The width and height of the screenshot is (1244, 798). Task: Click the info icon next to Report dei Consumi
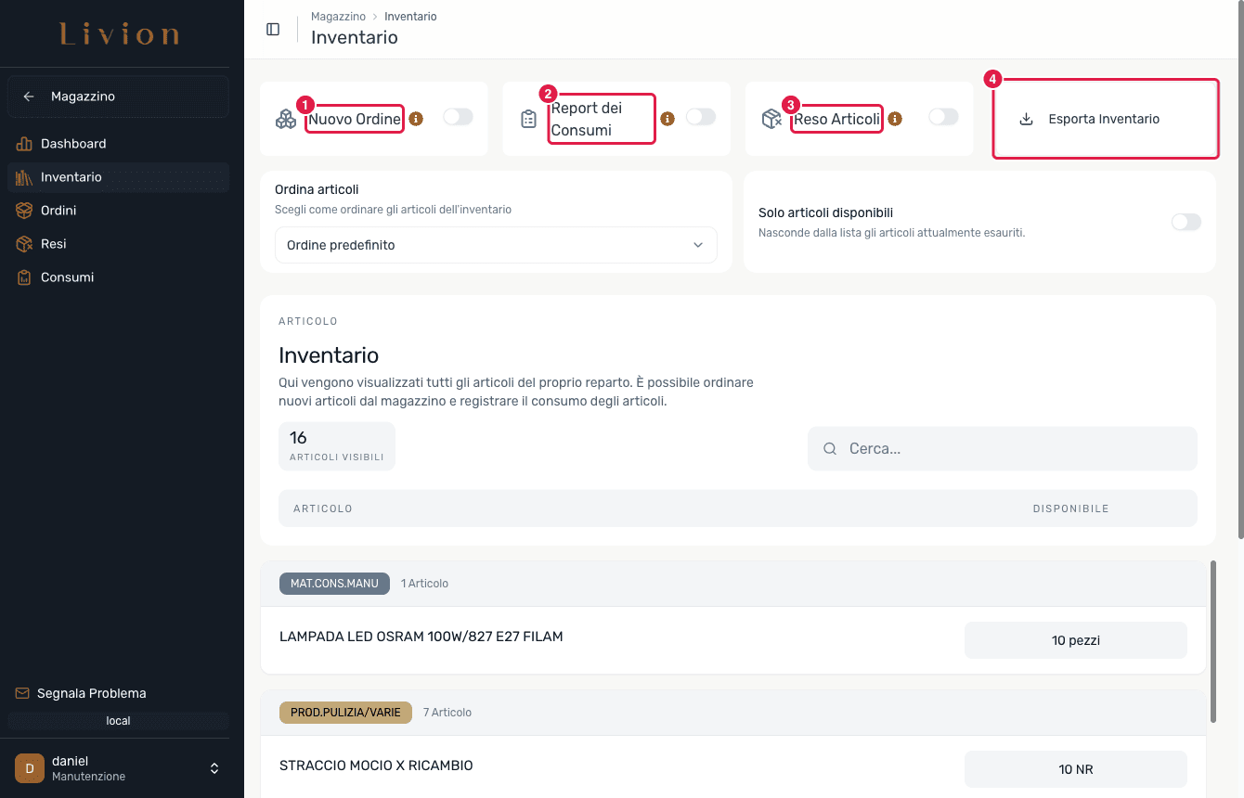pos(667,119)
